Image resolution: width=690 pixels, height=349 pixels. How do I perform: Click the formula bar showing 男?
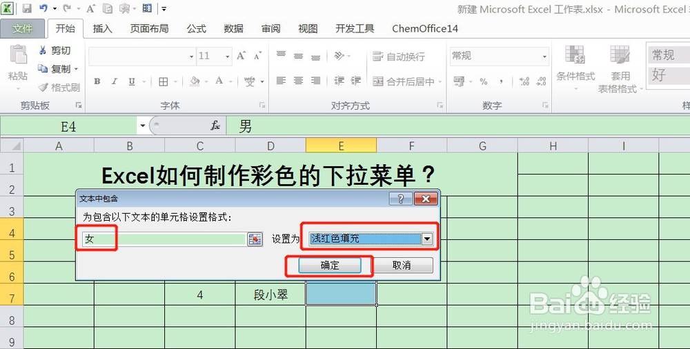pyautogui.click(x=458, y=126)
